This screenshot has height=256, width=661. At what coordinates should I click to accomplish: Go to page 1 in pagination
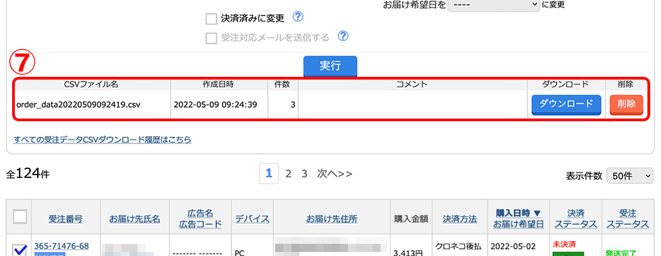click(268, 174)
